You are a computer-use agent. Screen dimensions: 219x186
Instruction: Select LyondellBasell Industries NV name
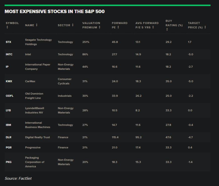point(35,110)
